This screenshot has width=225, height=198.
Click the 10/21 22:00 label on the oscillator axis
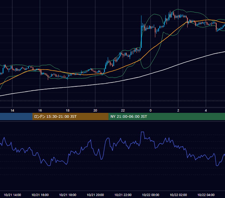click(123, 195)
